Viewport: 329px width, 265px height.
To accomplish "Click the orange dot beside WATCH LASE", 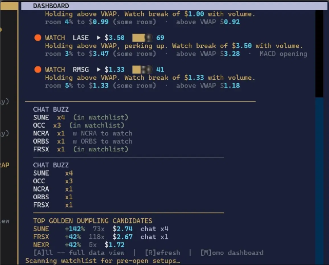I will pyautogui.click(x=38, y=38).
